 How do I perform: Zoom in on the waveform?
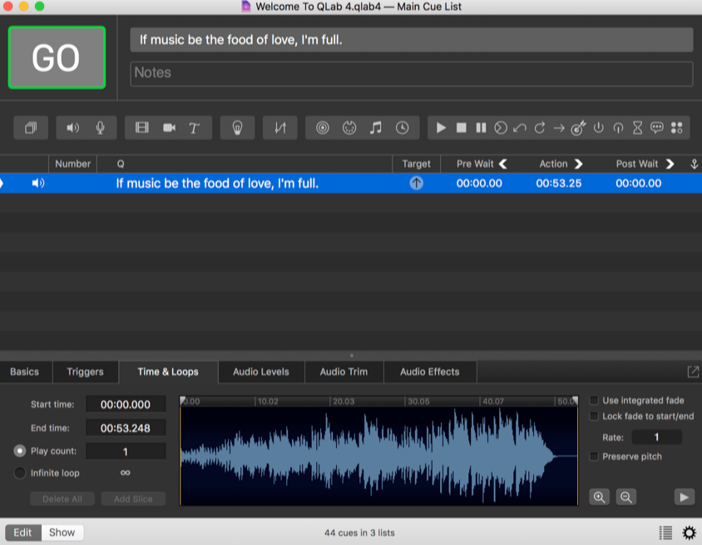tap(599, 497)
